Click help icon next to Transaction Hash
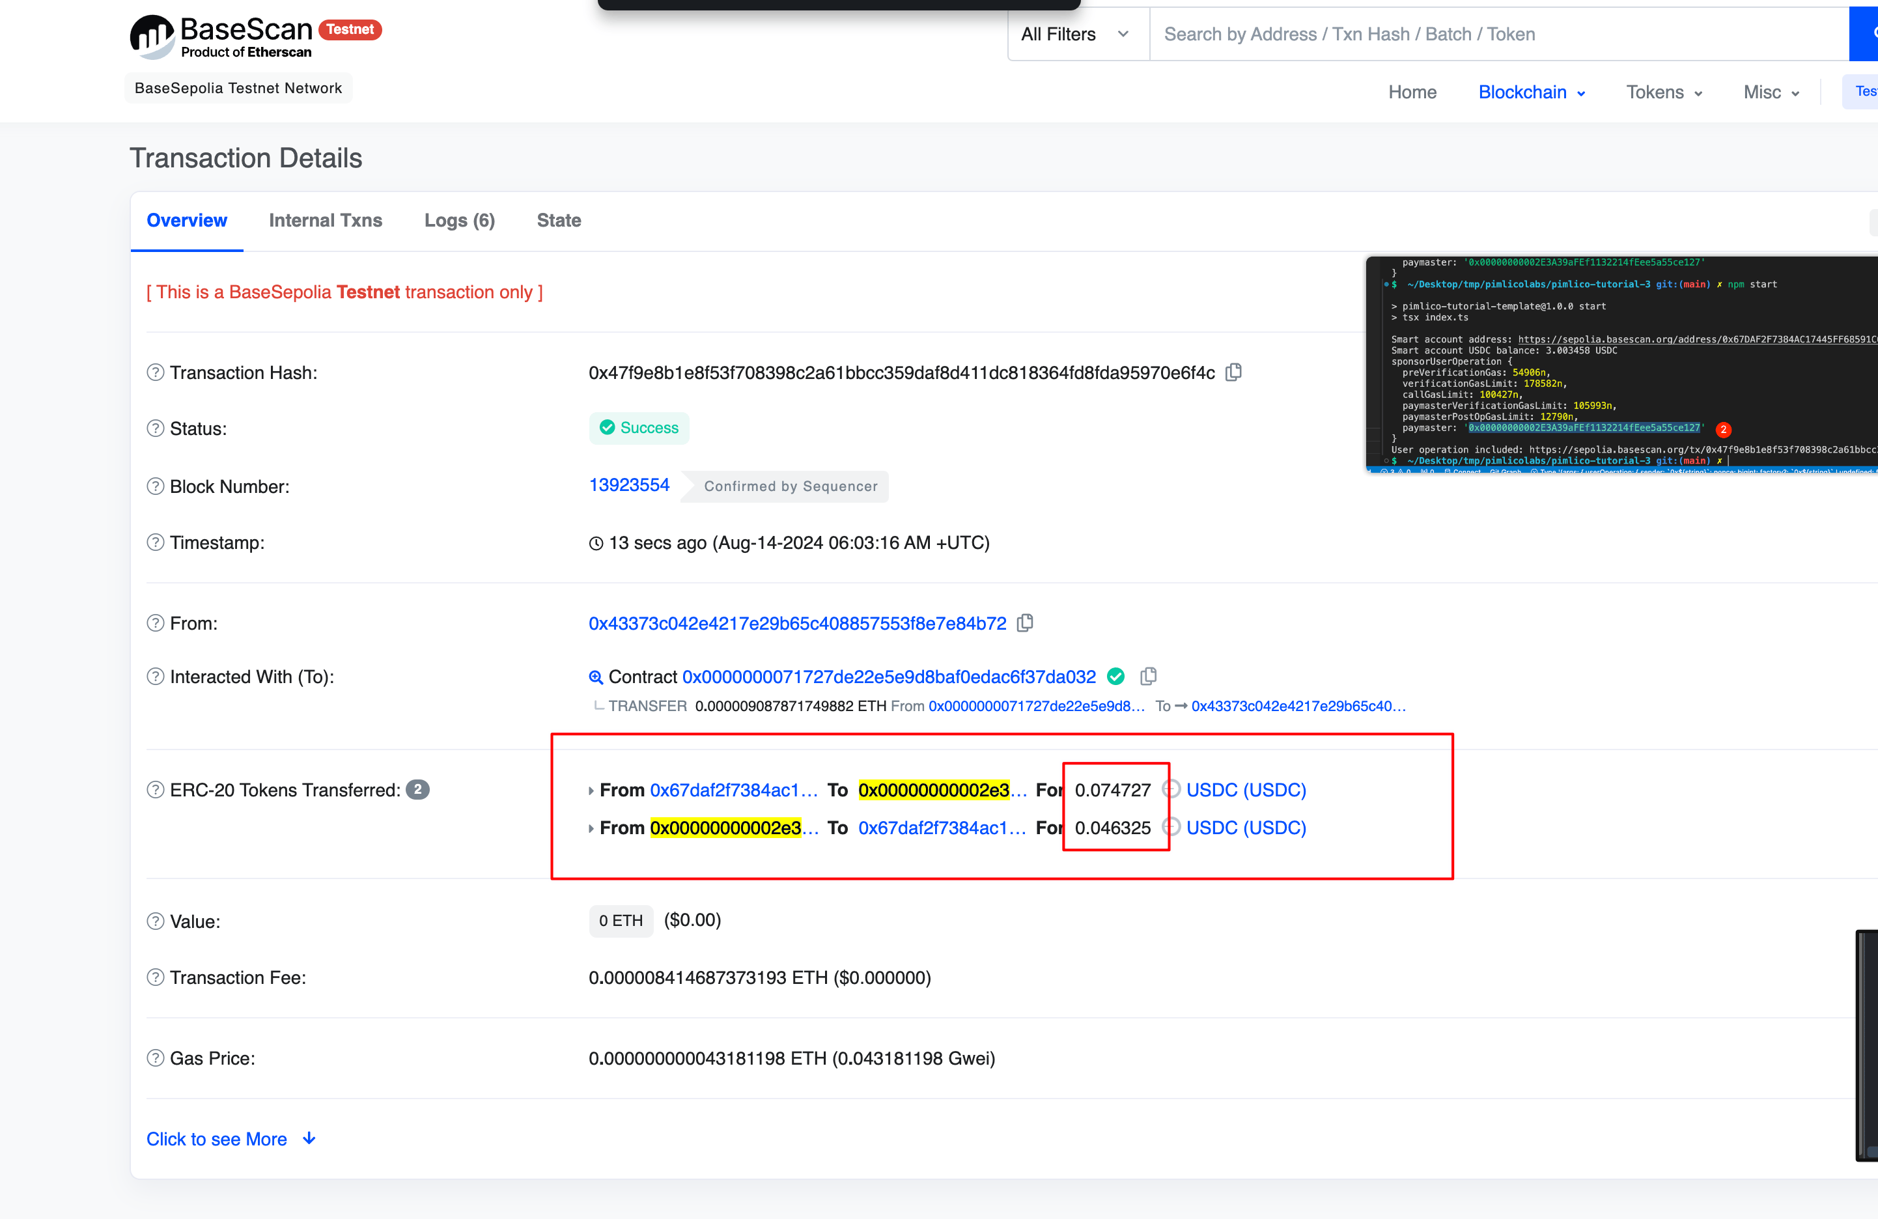1878x1219 pixels. point(156,372)
